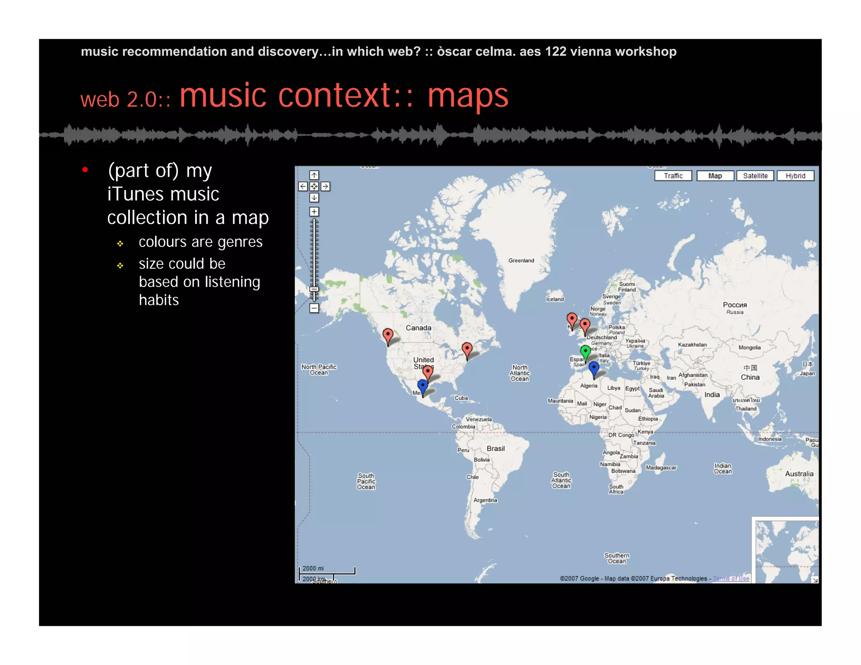Switch to Hybrid view
This screenshot has width=861, height=665.
(x=795, y=176)
